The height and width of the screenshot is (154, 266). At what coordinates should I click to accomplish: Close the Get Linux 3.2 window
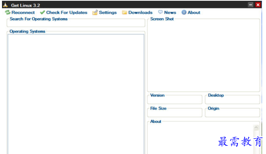coord(258,5)
